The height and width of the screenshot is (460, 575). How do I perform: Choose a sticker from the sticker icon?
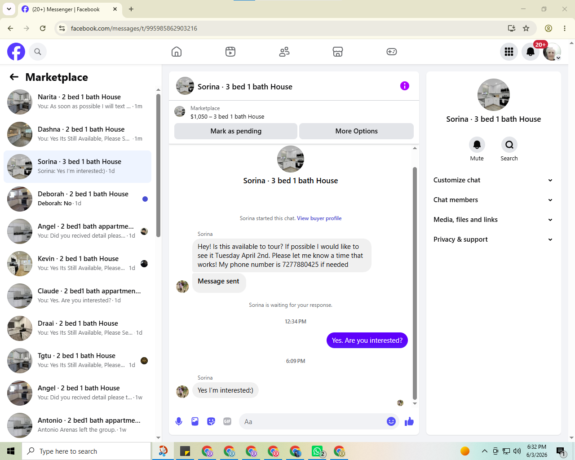[211, 421]
